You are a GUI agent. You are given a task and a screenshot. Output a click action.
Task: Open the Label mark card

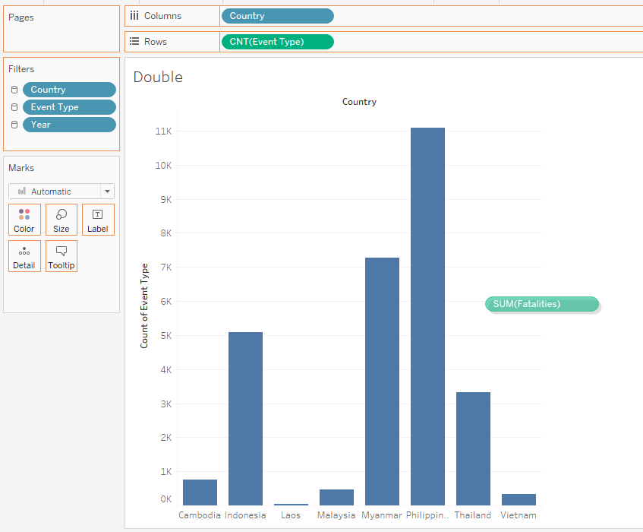pyautogui.click(x=98, y=220)
